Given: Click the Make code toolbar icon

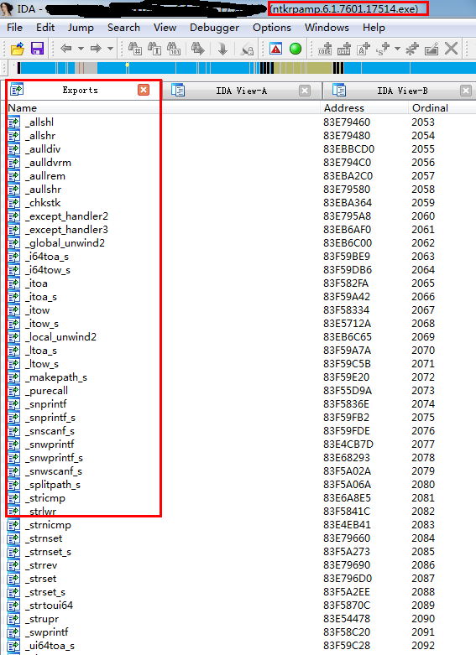Looking at the screenshot, I should pos(325,49).
